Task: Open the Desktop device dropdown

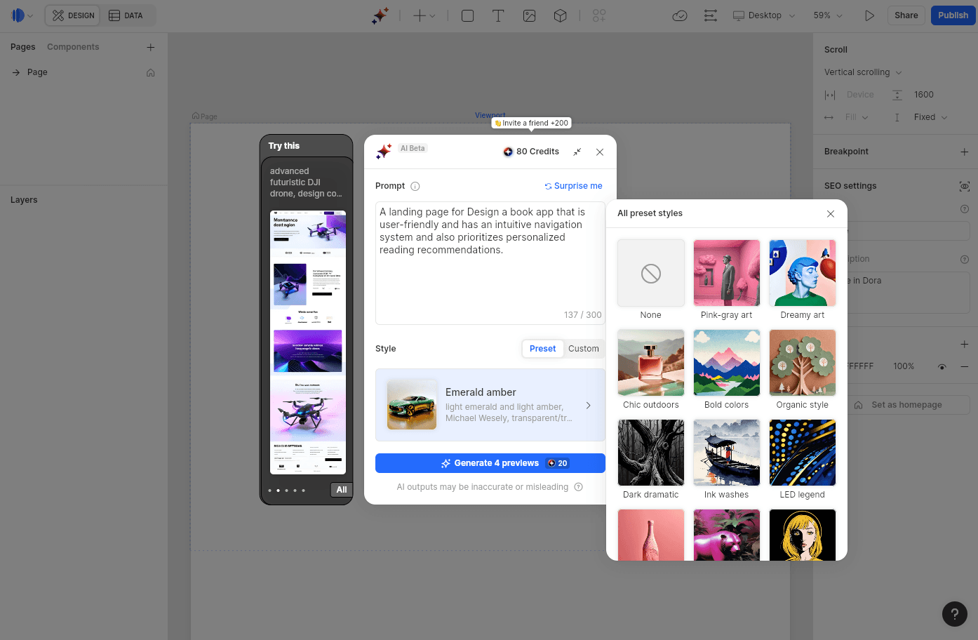Action: [x=763, y=15]
